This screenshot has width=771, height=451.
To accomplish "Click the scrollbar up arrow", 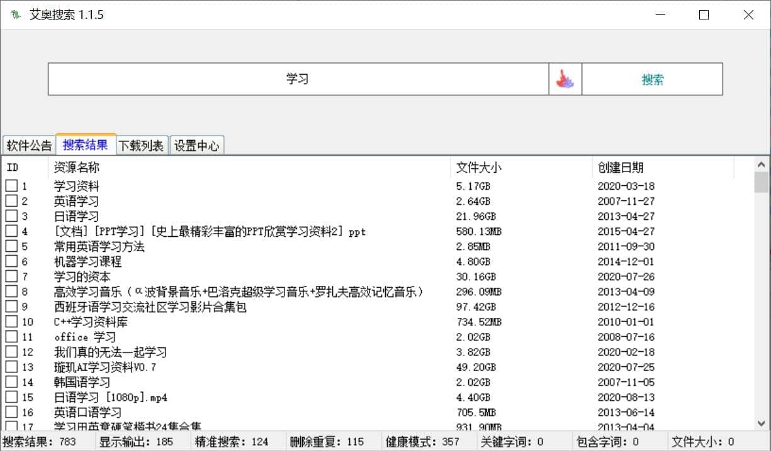I will (760, 165).
